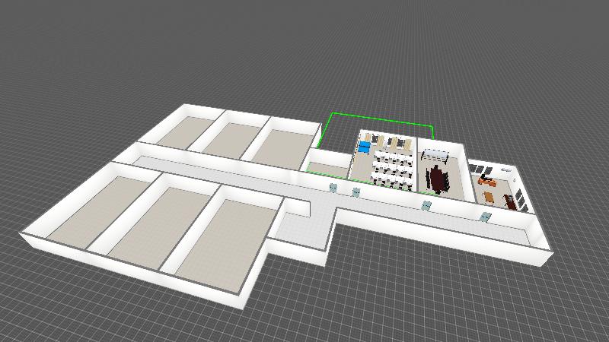Select the second corridor door from the left
609x342 pixels.
356,192
